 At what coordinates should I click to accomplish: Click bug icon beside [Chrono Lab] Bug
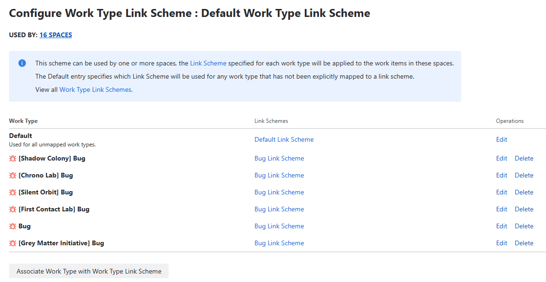coord(13,176)
